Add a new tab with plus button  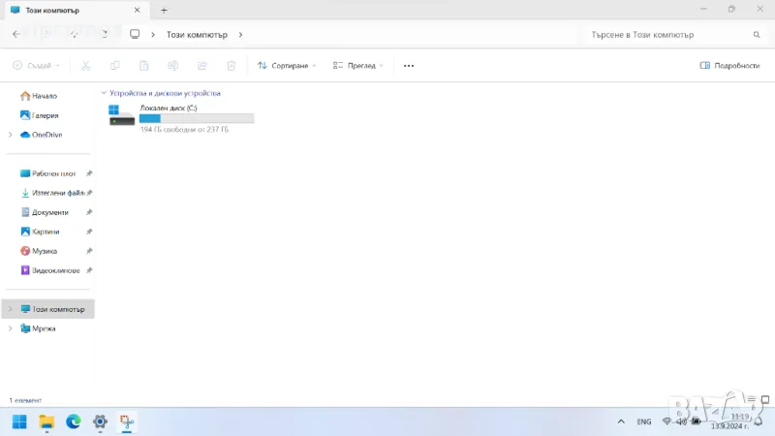tap(164, 10)
